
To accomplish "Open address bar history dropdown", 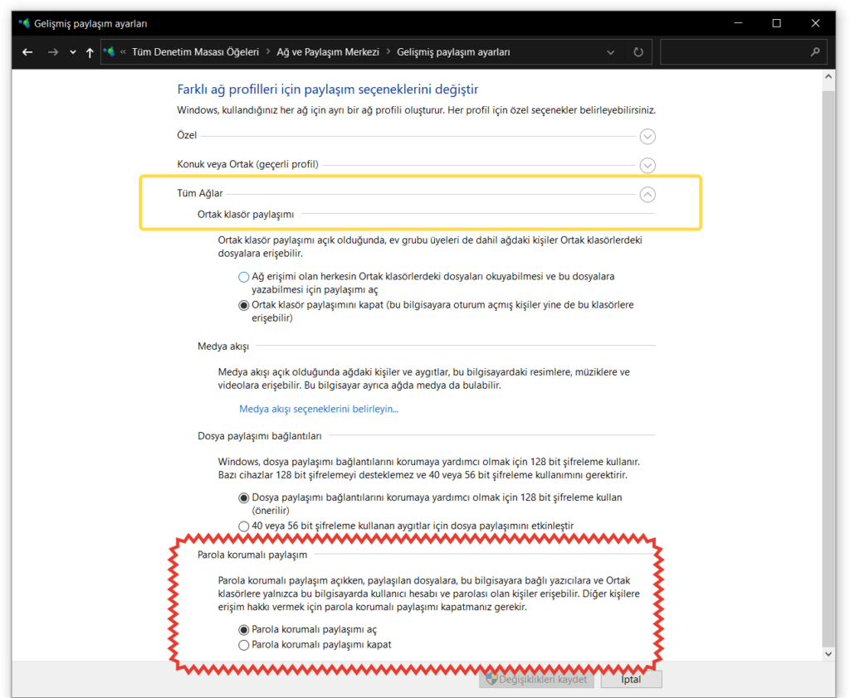I will point(610,52).
